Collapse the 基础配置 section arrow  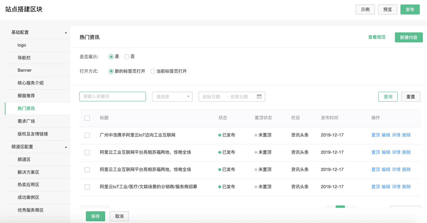(66, 33)
